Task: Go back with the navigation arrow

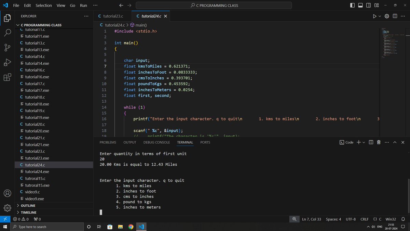Action: (121, 5)
